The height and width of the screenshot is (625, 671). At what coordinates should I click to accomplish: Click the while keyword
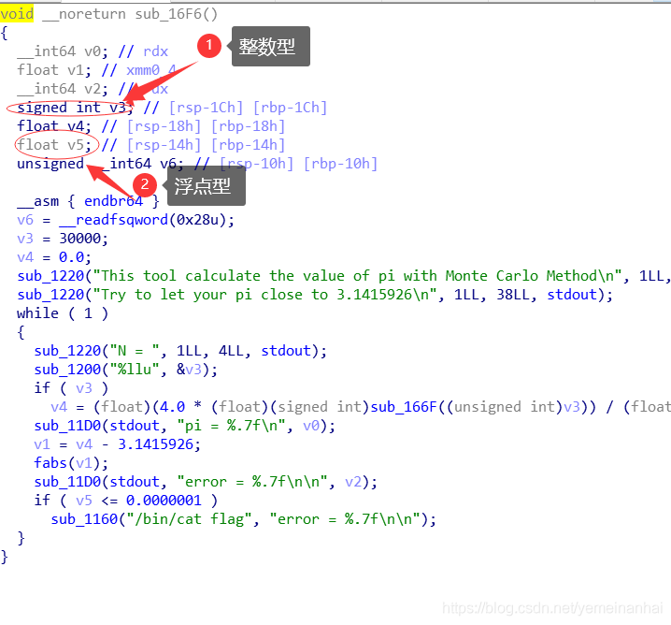[37, 313]
